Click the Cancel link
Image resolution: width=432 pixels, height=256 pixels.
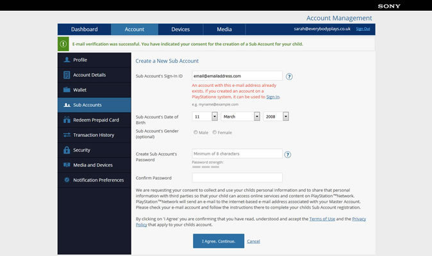pyautogui.click(x=253, y=241)
